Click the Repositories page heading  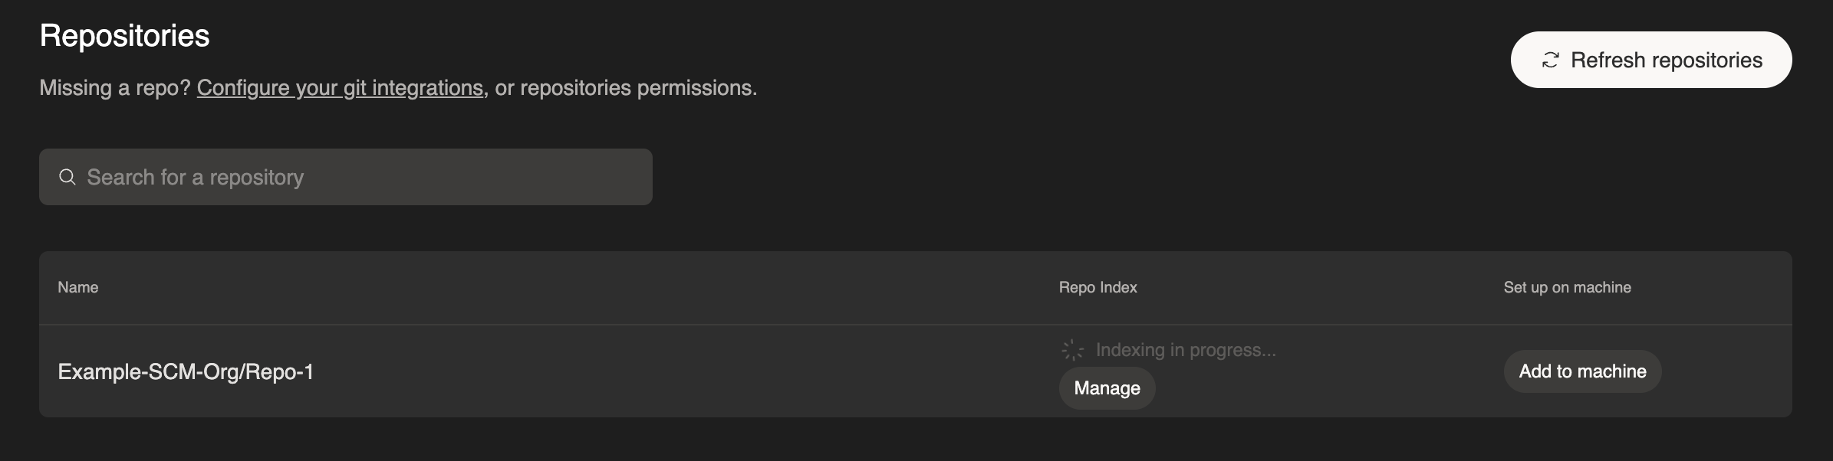pos(123,34)
